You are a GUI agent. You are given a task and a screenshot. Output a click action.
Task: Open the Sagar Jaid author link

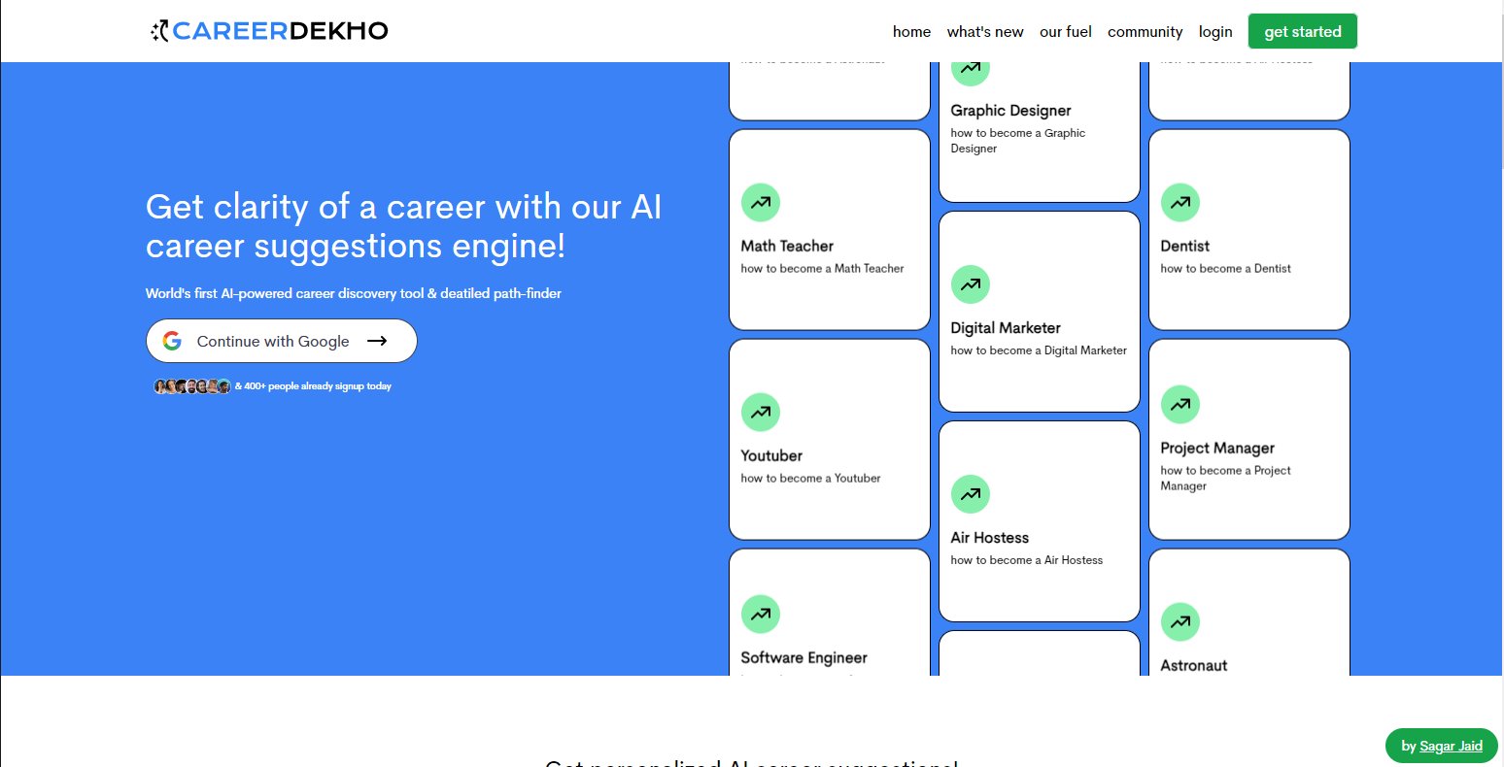point(1451,746)
